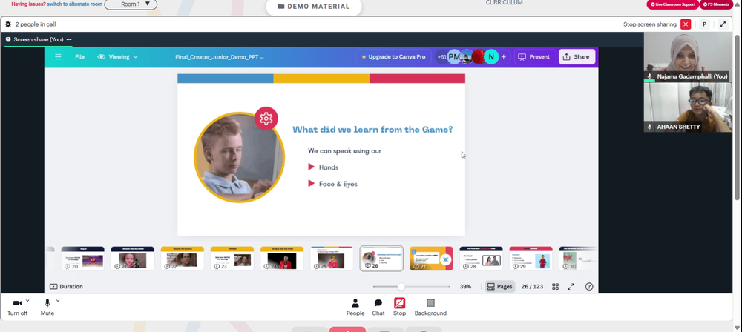The image size is (742, 332).
Task: Toggle the Pages thumbnail view
Action: coord(499,287)
